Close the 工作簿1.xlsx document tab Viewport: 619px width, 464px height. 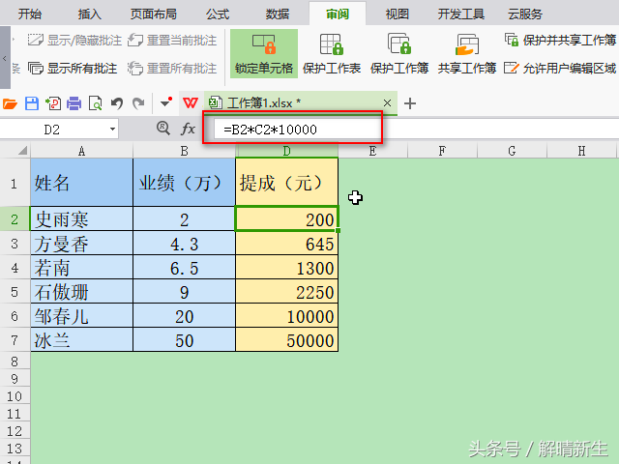(x=387, y=103)
